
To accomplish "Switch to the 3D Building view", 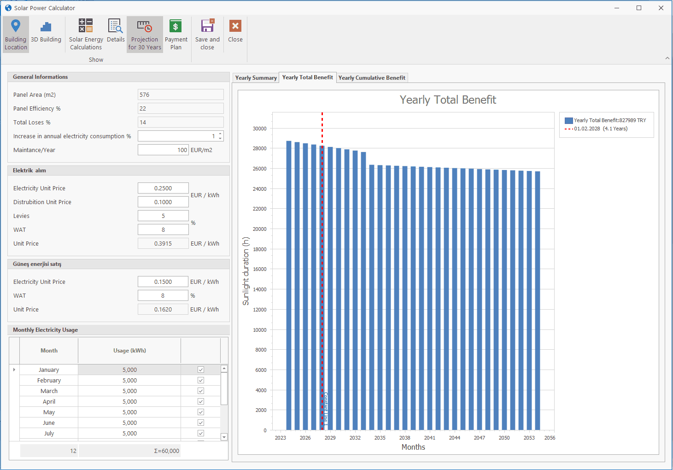I will tap(46, 32).
